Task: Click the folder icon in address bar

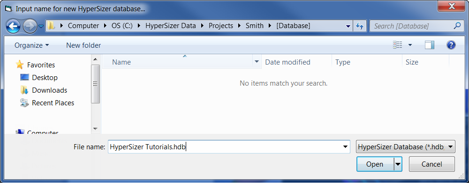Action: pyautogui.click(x=52, y=26)
